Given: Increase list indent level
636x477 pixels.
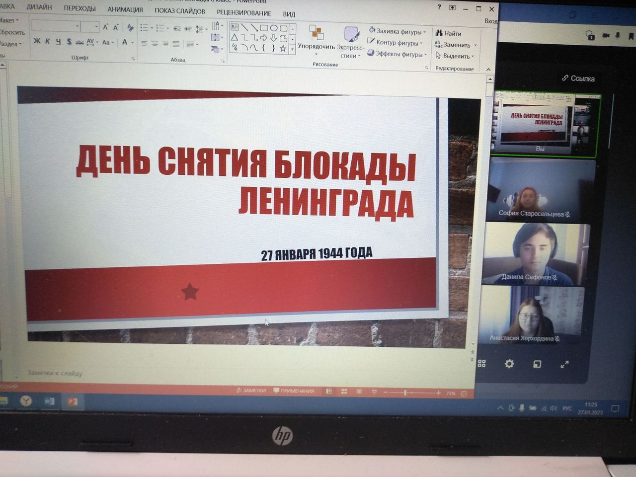Looking at the screenshot, I should point(188,29).
